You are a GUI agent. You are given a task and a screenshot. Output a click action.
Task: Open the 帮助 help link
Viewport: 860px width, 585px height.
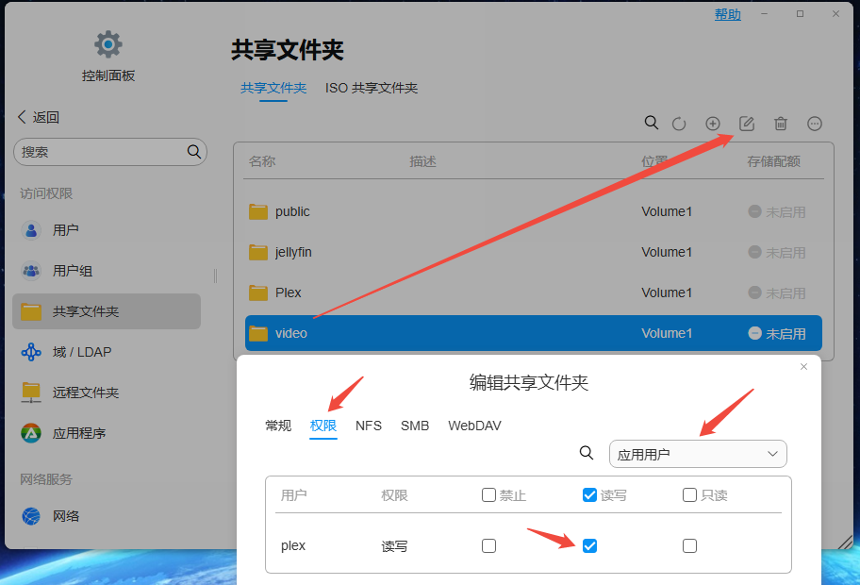pos(727,14)
